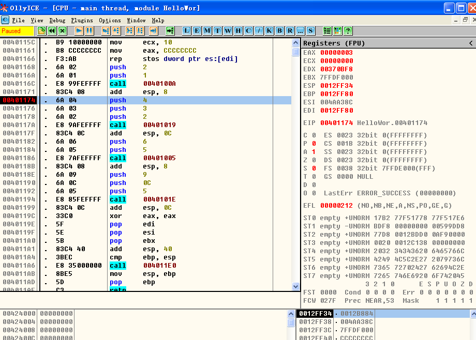
Task: Toggle the Z zero flag value
Action: pos(314,160)
